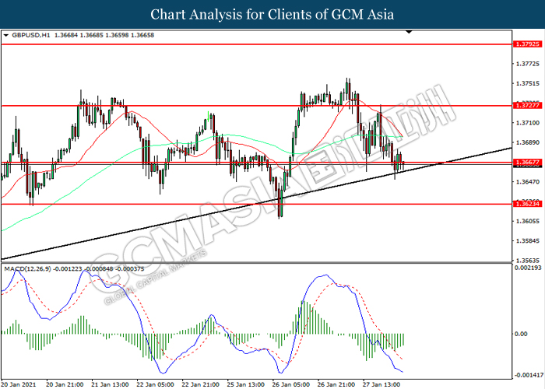The height and width of the screenshot is (389, 545).
Task: Select the 1.37925 red price tag
Action: pyautogui.click(x=528, y=45)
